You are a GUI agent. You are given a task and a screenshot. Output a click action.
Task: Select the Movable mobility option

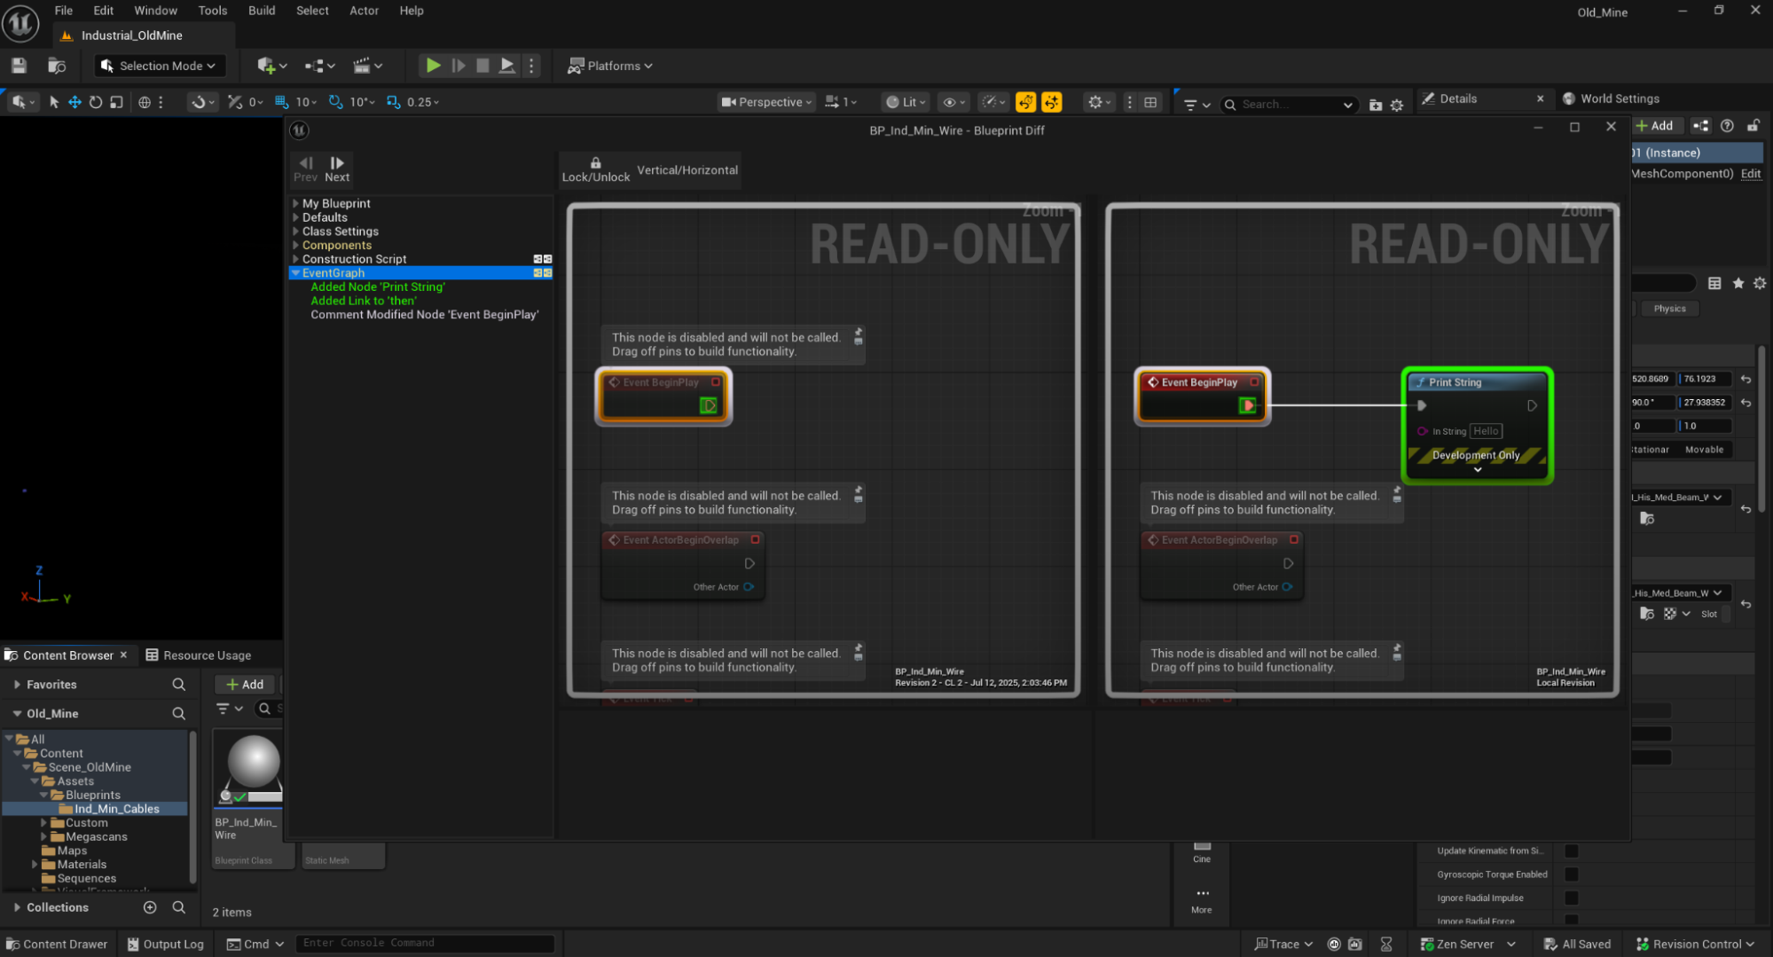click(x=1704, y=450)
